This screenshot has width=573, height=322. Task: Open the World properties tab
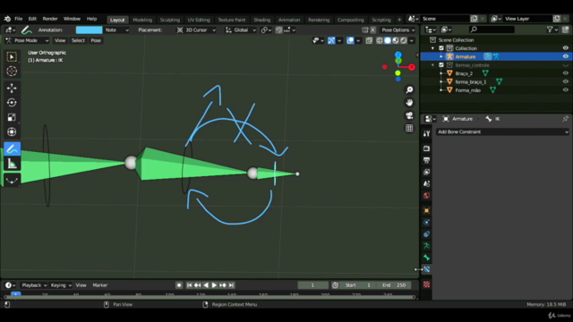coord(426,196)
